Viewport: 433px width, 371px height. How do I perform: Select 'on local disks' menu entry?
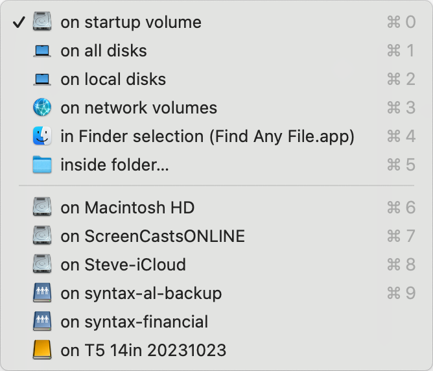pos(113,79)
